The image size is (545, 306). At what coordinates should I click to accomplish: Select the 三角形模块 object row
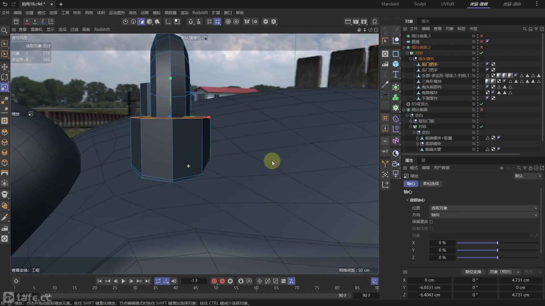point(431,81)
